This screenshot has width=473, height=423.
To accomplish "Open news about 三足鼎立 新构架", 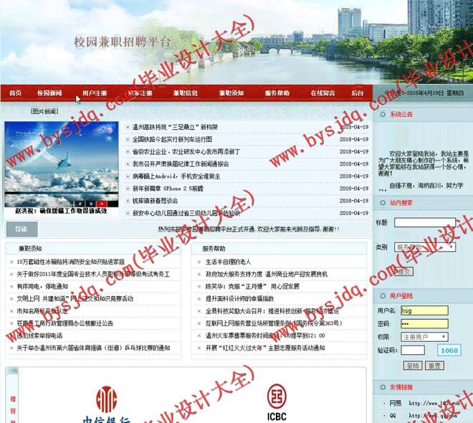I will point(175,127).
